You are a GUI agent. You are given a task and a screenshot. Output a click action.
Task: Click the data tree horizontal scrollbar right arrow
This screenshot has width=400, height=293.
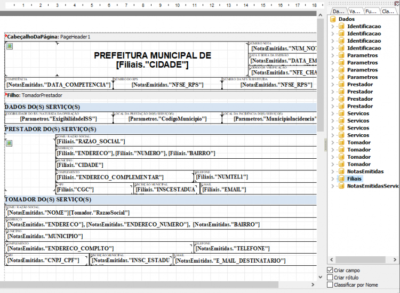point(395,259)
